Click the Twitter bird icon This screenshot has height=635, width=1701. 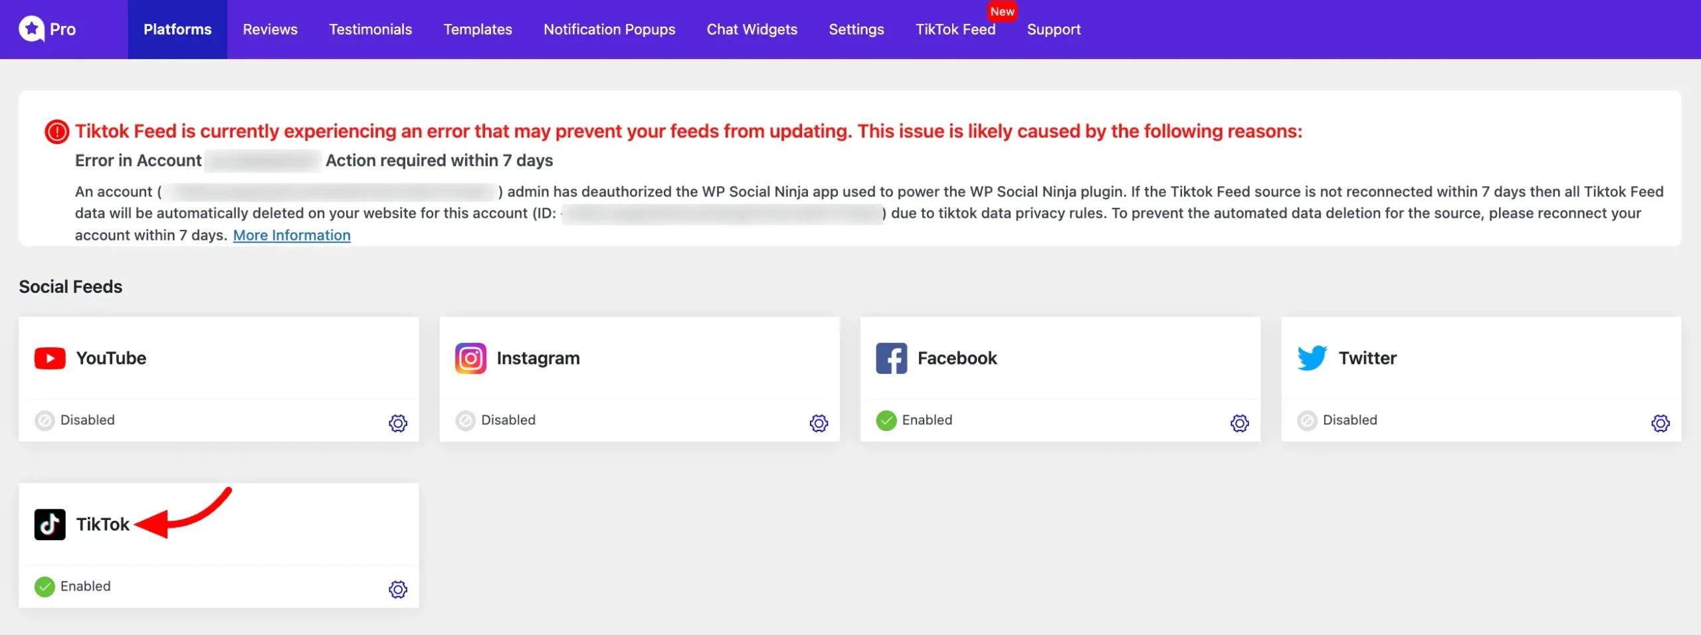(x=1312, y=357)
